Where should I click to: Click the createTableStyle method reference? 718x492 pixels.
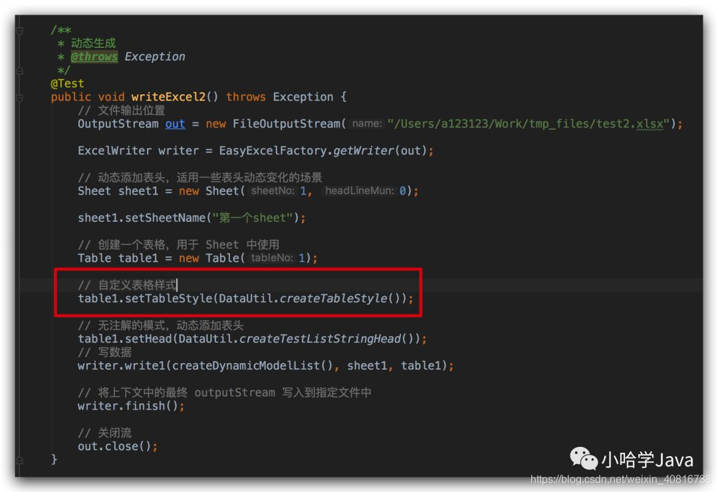[x=333, y=299]
